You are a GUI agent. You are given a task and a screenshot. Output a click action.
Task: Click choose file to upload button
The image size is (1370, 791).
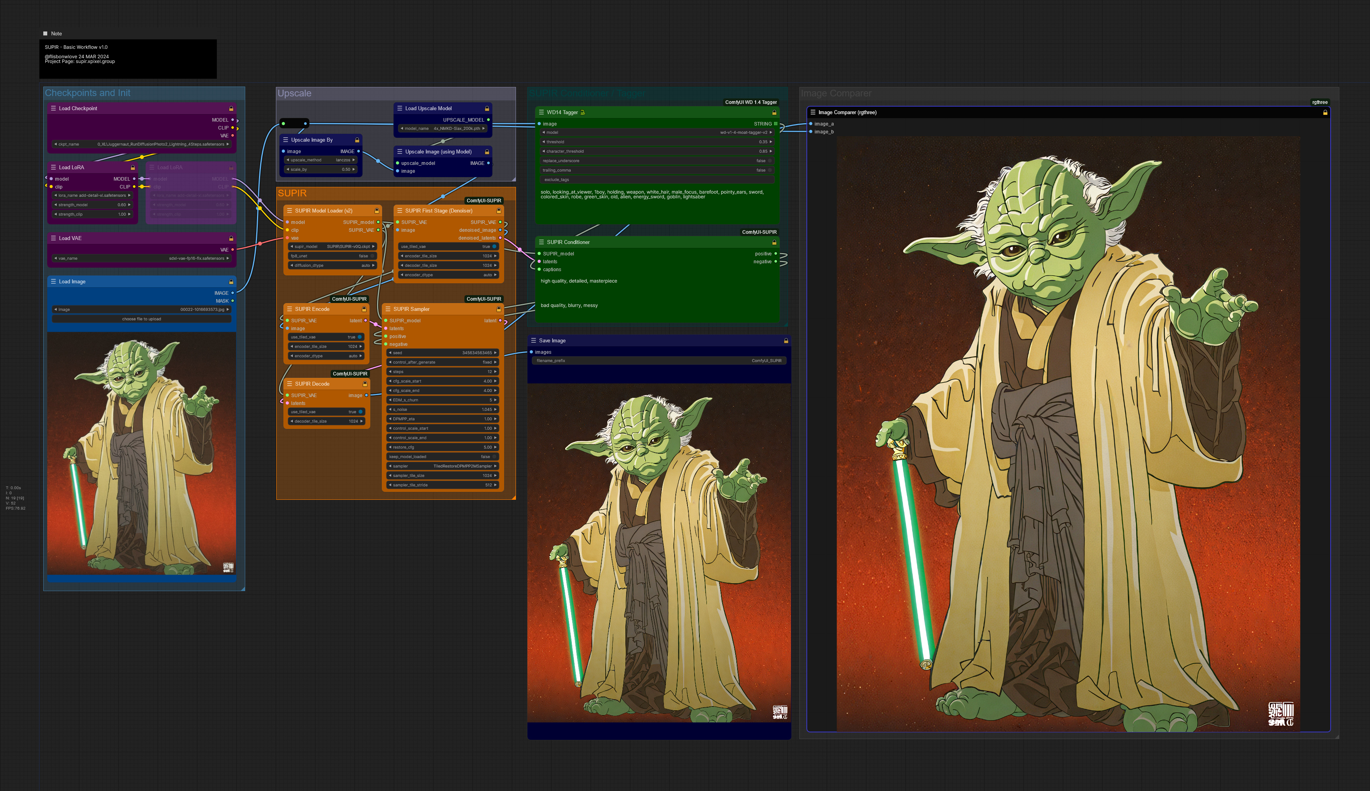141,319
